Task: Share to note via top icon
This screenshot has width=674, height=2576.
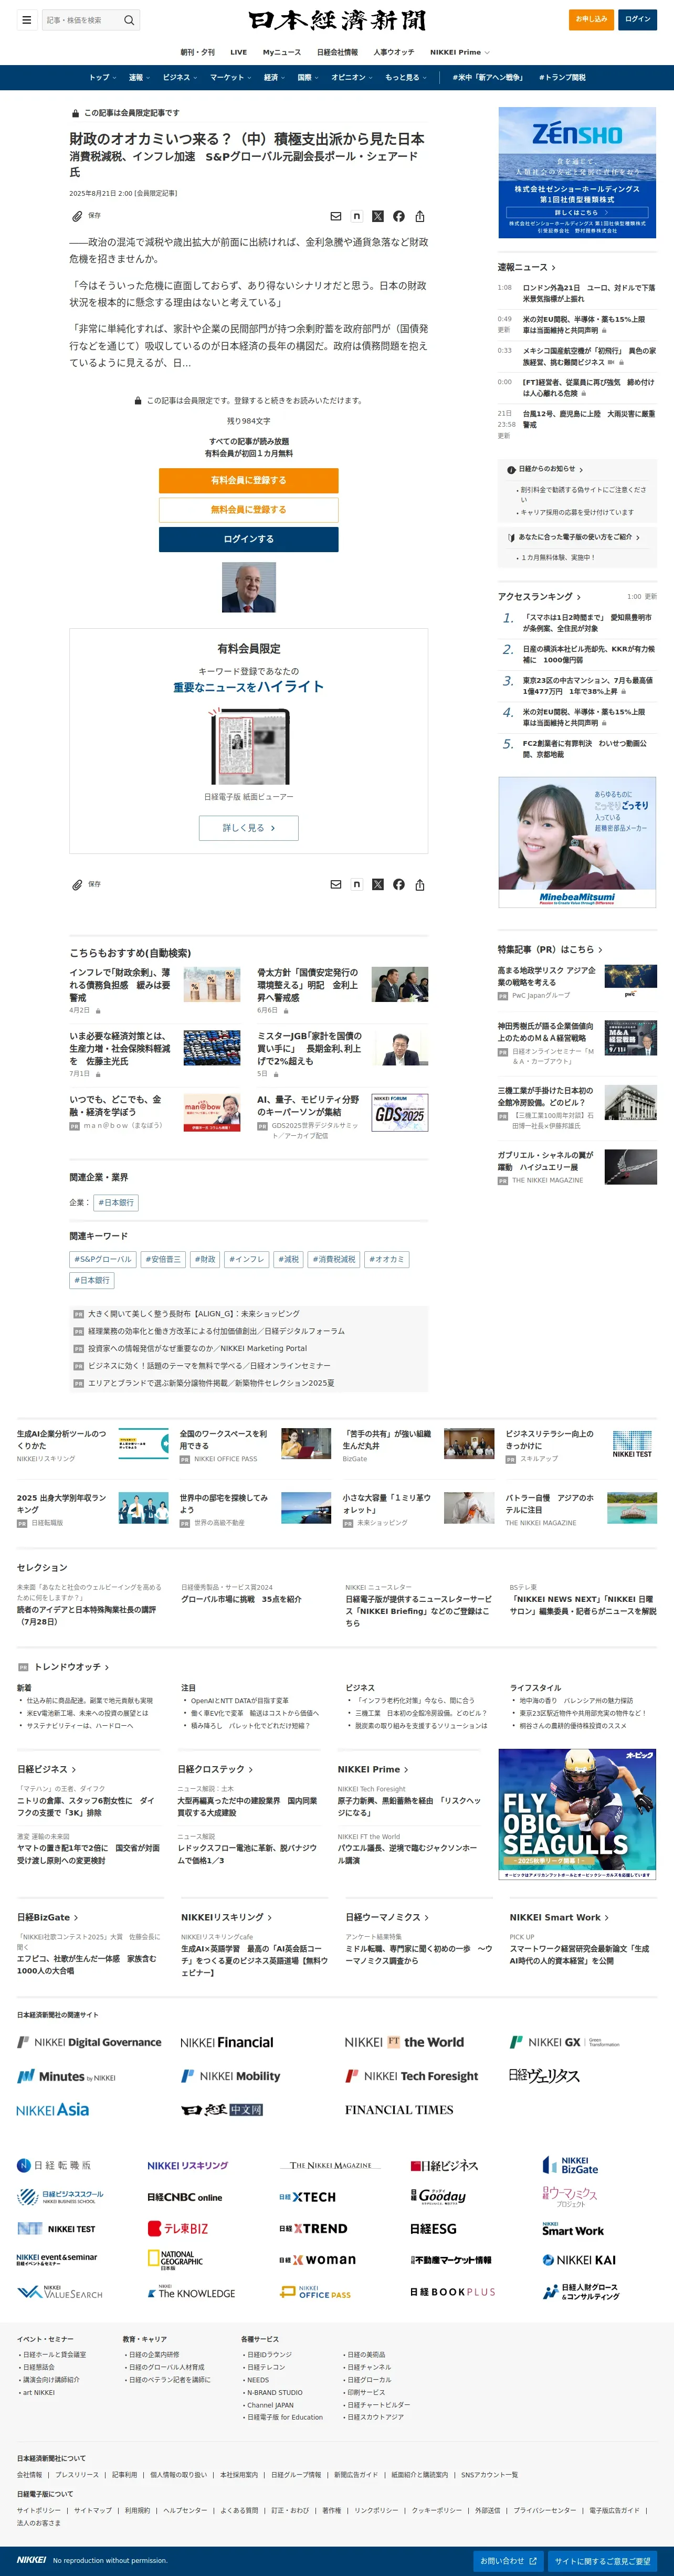Action: [x=357, y=216]
